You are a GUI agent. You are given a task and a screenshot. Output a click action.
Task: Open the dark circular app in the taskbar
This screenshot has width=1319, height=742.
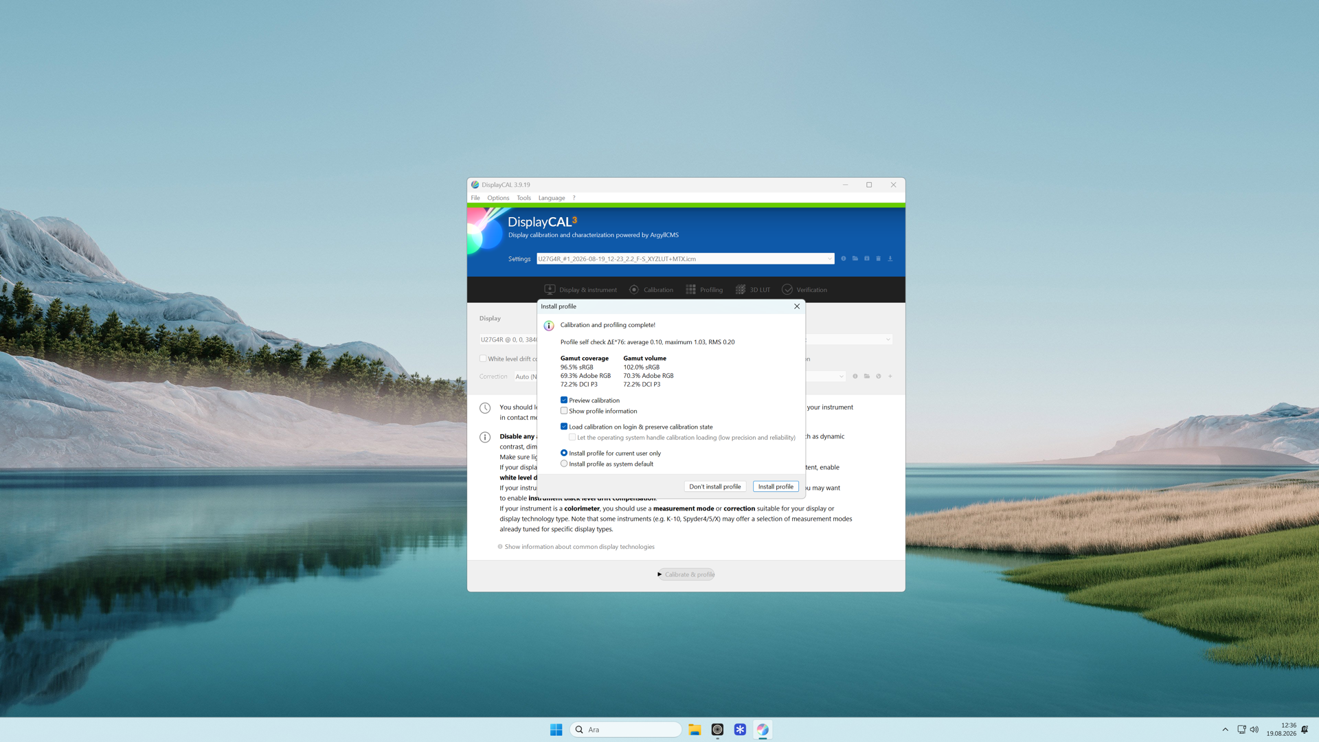point(717,730)
